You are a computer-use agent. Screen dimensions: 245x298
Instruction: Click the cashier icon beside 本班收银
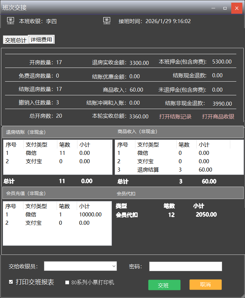pos(11,21)
